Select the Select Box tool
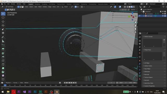This screenshot has width=167, height=94. click(x=3, y=14)
